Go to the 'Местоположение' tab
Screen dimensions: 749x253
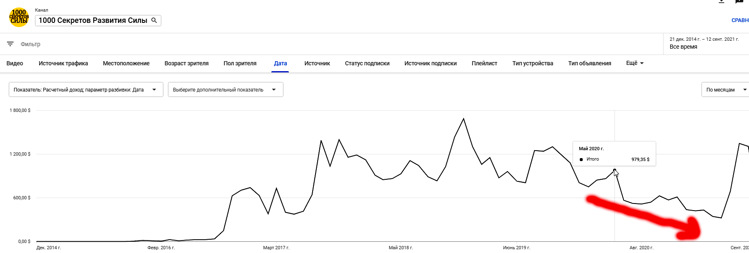pos(126,63)
